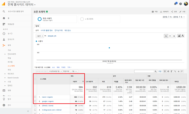Select the Month (월) chart granularity
Viewport: 189px width, 114px height.
174,36
